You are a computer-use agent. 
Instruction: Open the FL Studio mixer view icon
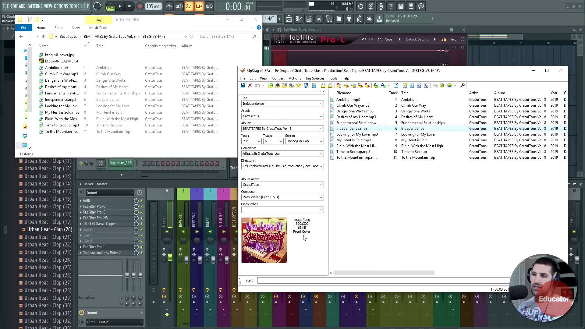coord(319,19)
